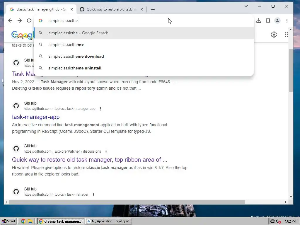
Task: Open more options for topics task-manager result
Action: coord(93,195)
